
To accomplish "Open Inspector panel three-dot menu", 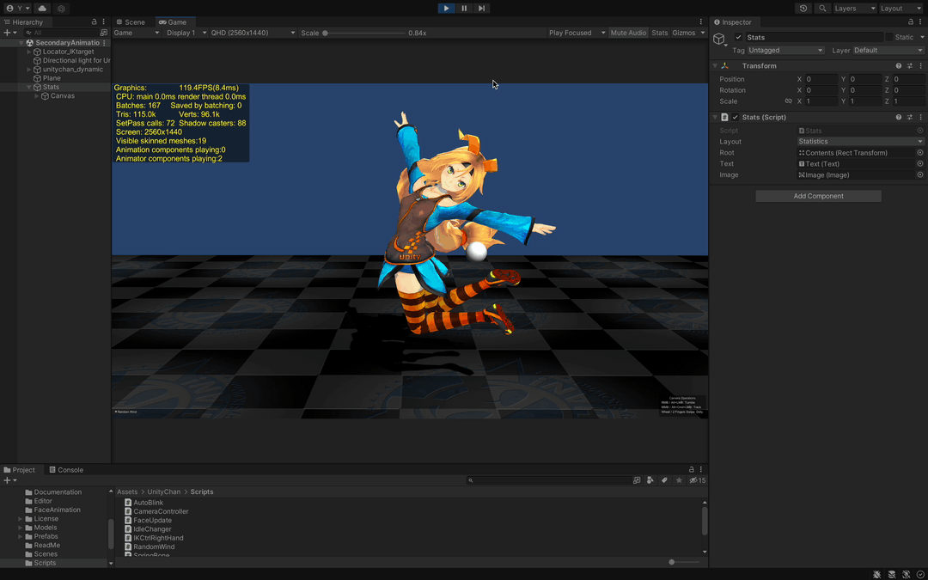I will click(920, 21).
